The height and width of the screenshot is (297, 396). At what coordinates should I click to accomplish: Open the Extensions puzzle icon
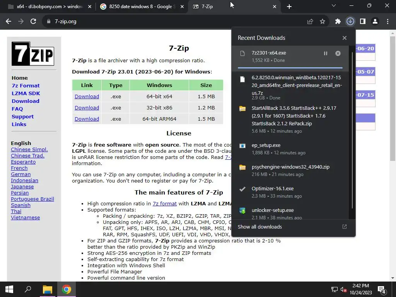tap(338, 22)
